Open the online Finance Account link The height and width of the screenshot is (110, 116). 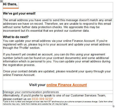(x=67, y=85)
